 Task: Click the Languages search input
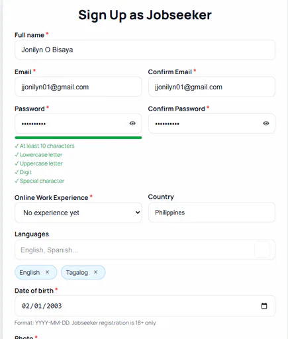pyautogui.click(x=145, y=250)
